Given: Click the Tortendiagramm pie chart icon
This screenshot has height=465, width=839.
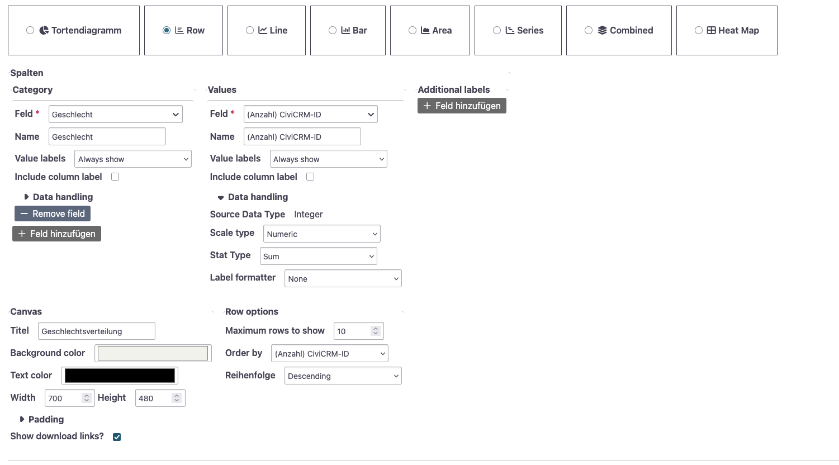Looking at the screenshot, I should click(x=44, y=30).
